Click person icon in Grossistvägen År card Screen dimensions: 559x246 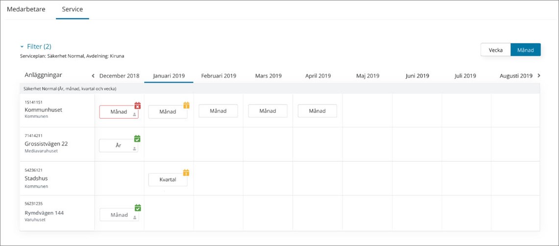pyautogui.click(x=134, y=148)
